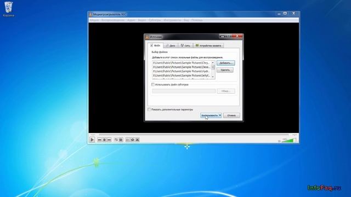Open the Субтитры menu
The image size is (351, 197).
155,20
